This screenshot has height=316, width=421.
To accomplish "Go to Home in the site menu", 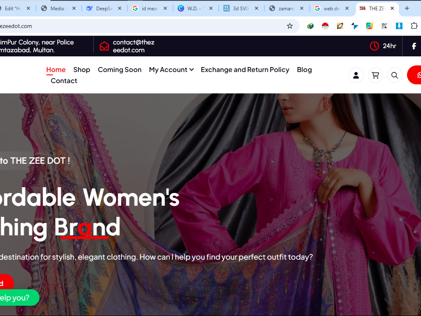I will pos(56,70).
